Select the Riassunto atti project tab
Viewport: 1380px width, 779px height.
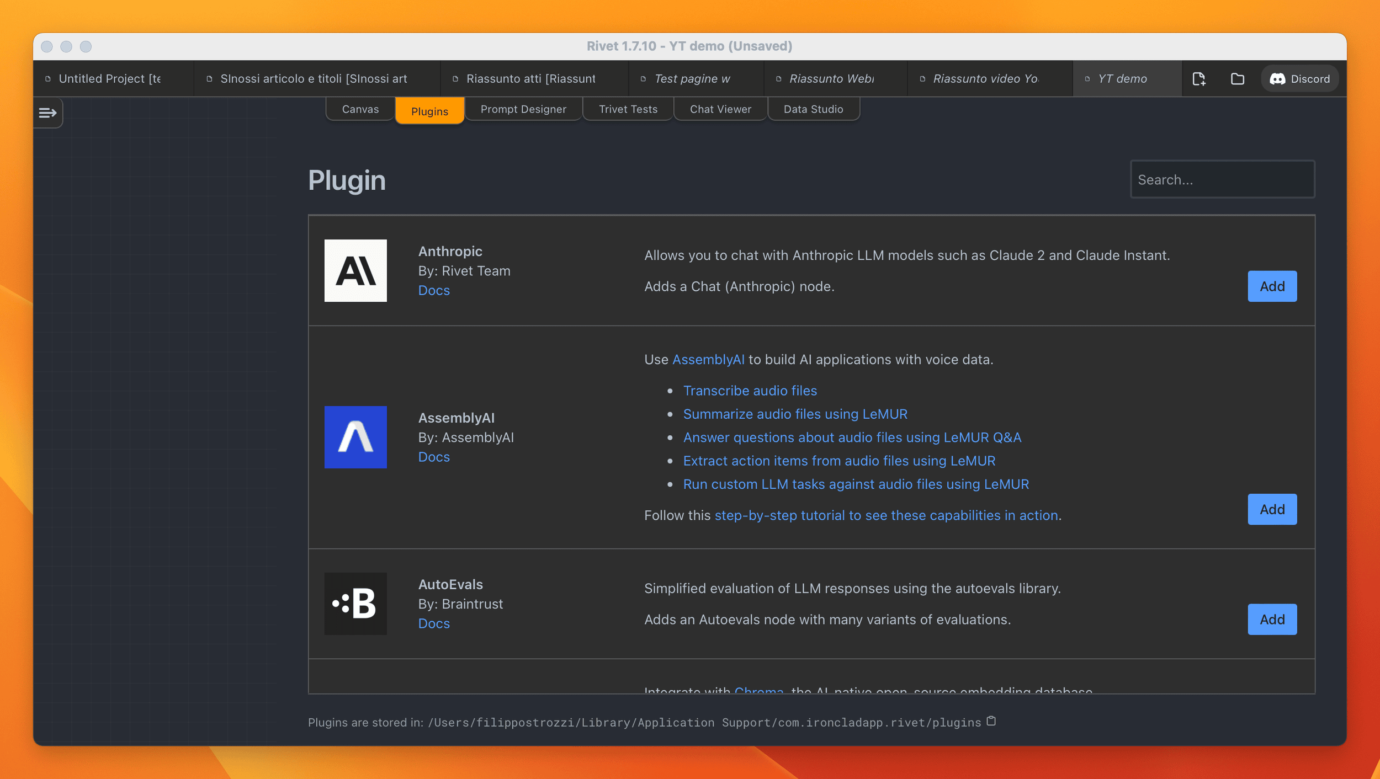click(x=534, y=79)
